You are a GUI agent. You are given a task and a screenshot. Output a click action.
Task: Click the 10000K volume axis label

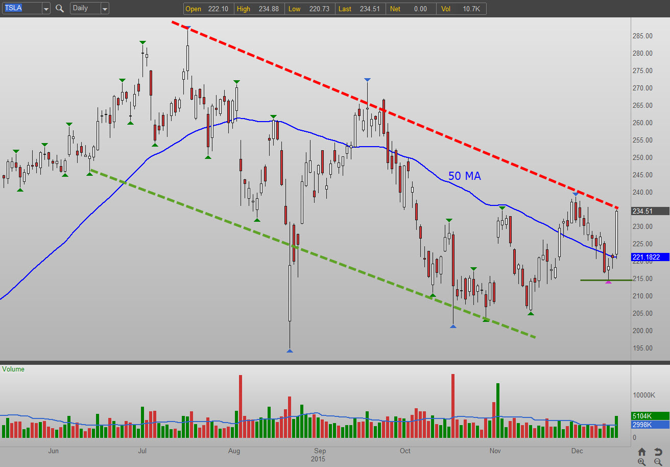pyautogui.click(x=645, y=395)
